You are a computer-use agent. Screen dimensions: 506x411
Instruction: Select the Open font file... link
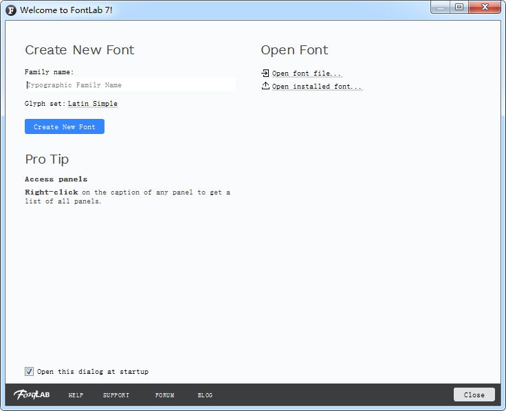(306, 74)
